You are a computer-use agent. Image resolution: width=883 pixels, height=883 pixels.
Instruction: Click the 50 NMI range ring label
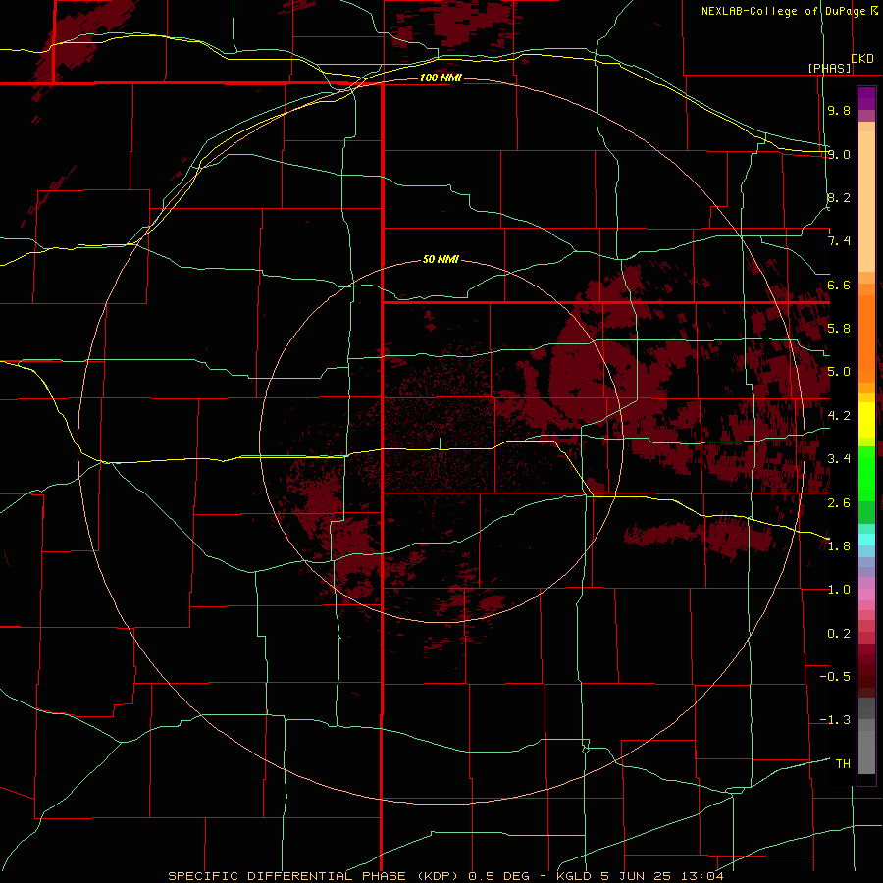(x=441, y=259)
